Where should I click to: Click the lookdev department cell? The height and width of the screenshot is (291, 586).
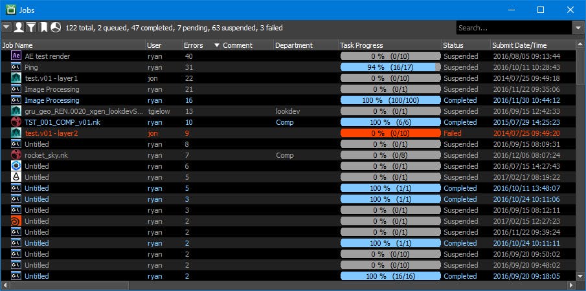(x=287, y=111)
